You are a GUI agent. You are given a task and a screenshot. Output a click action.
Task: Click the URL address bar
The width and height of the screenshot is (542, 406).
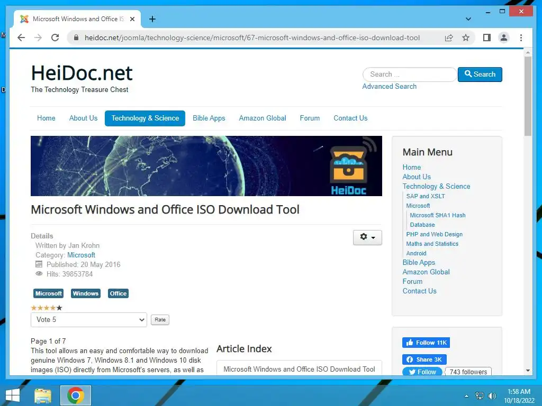pyautogui.click(x=252, y=38)
